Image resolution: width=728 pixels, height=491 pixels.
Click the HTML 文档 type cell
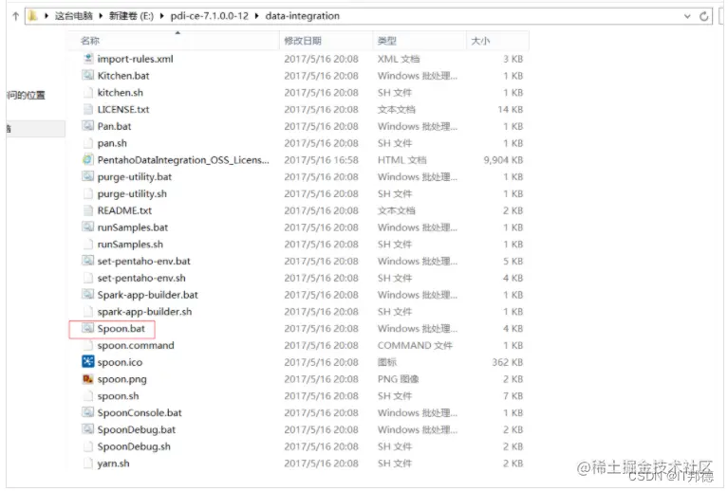(401, 160)
